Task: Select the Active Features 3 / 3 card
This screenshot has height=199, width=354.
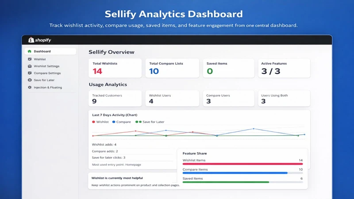Action: tap(284, 68)
